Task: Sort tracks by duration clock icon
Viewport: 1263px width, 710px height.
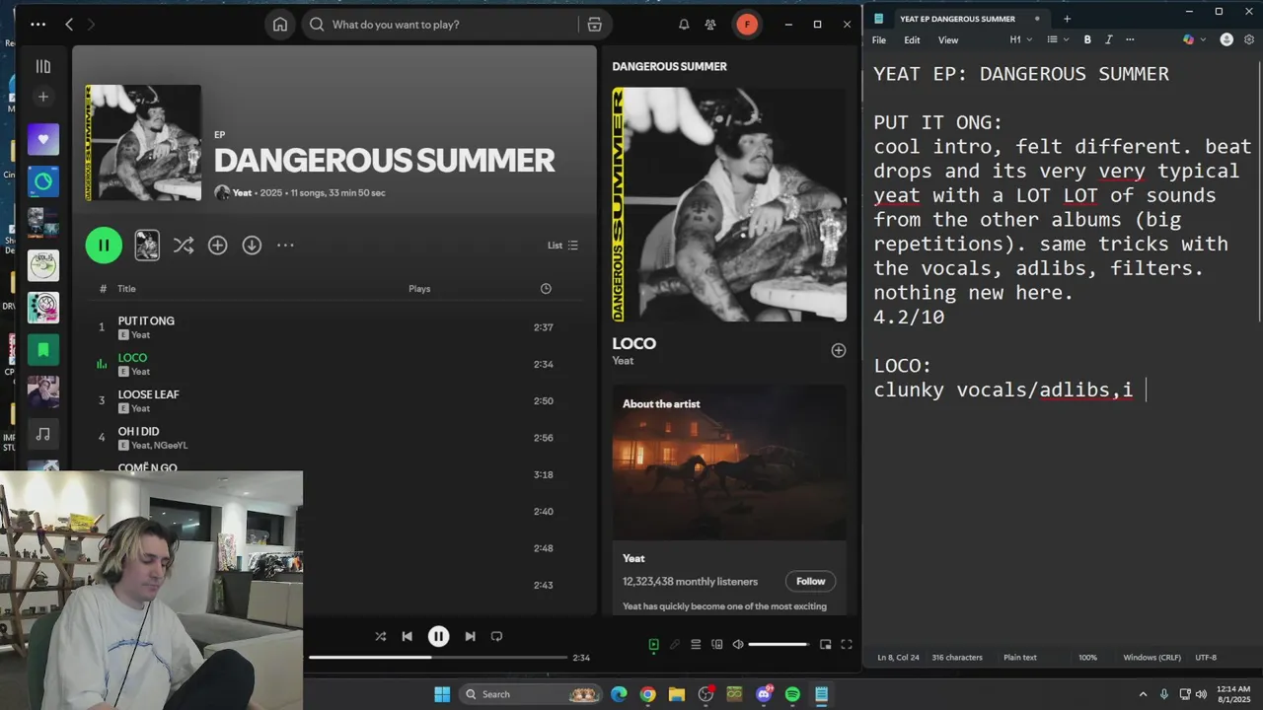Action: 546,289
